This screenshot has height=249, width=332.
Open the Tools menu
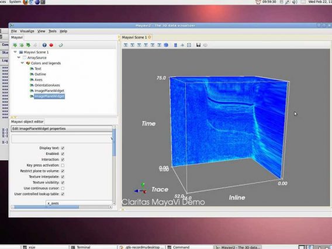click(x=52, y=31)
